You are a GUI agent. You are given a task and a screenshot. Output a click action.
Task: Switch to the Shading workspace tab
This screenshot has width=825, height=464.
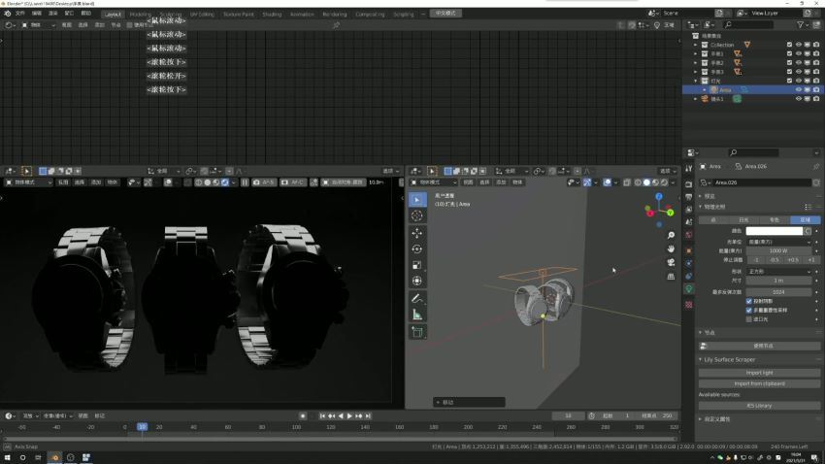(x=272, y=15)
